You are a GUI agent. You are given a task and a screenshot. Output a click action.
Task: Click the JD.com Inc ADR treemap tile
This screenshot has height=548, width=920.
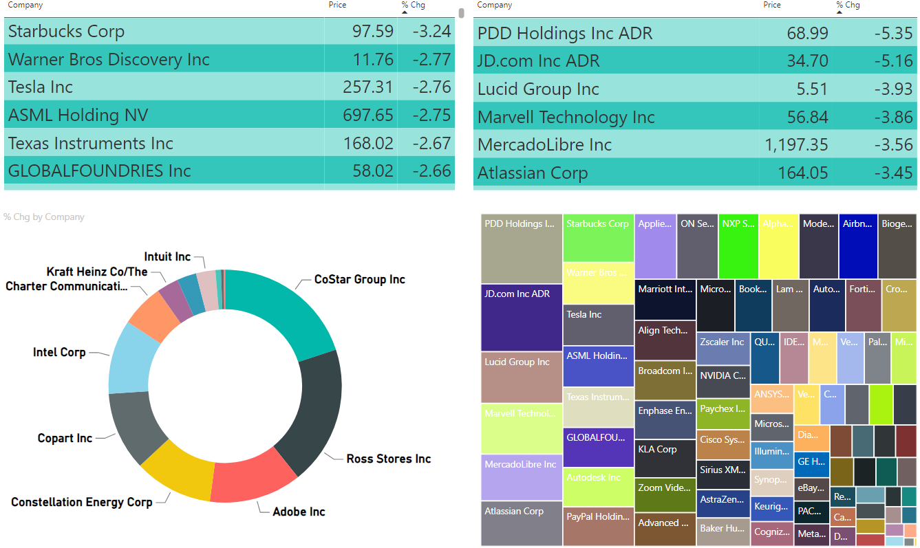coord(521,318)
